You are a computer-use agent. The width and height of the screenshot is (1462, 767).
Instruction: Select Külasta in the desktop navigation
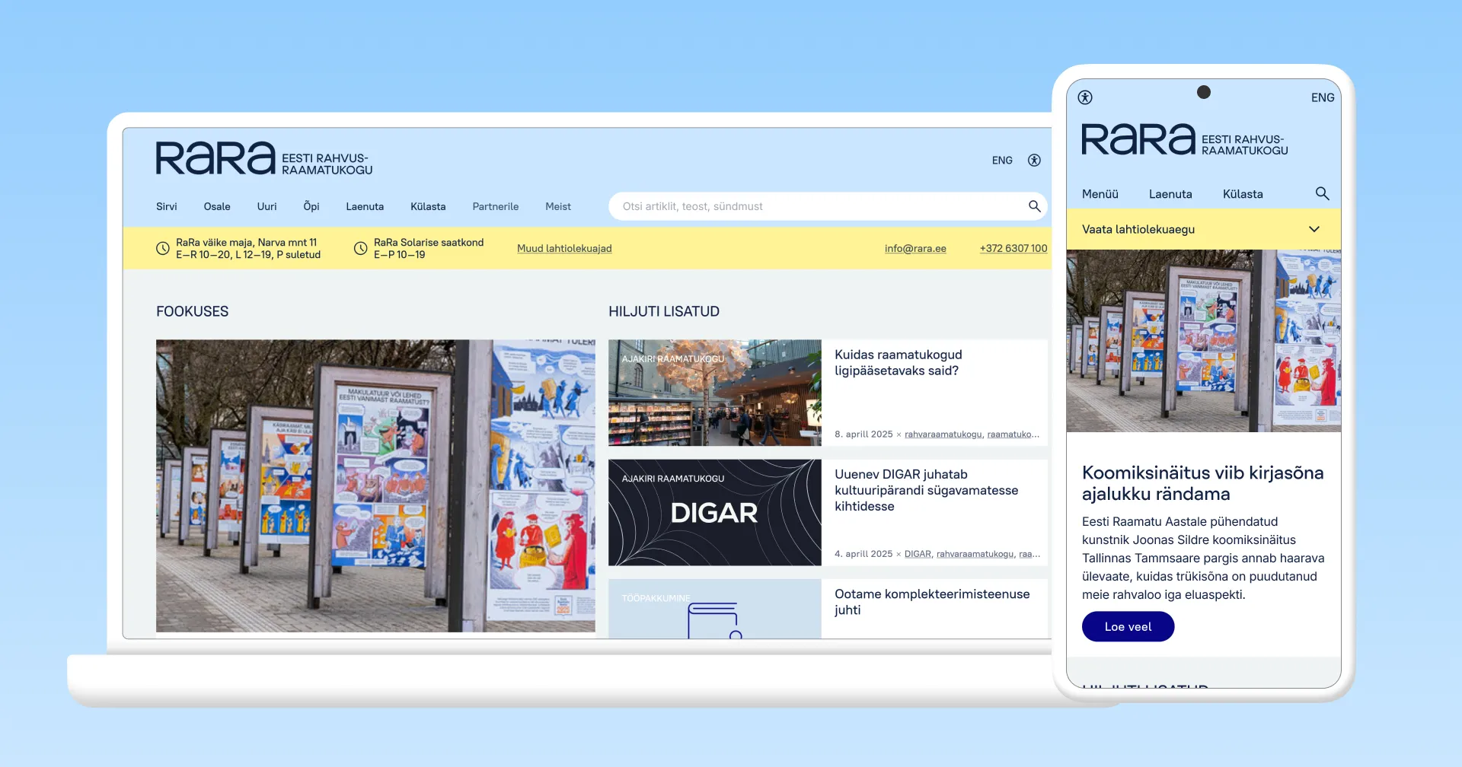point(428,207)
